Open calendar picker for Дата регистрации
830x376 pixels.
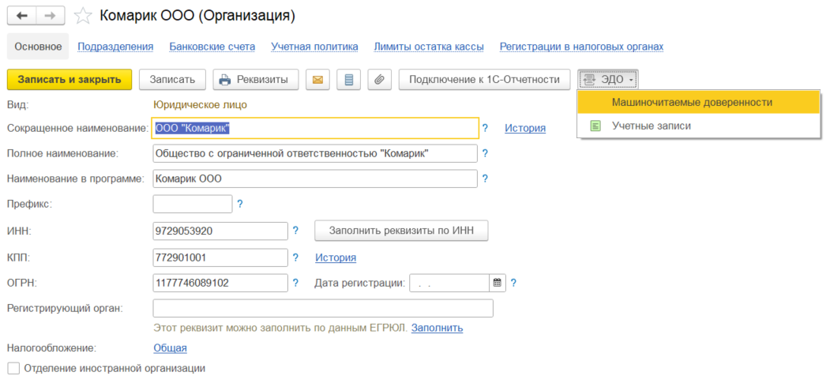497,283
